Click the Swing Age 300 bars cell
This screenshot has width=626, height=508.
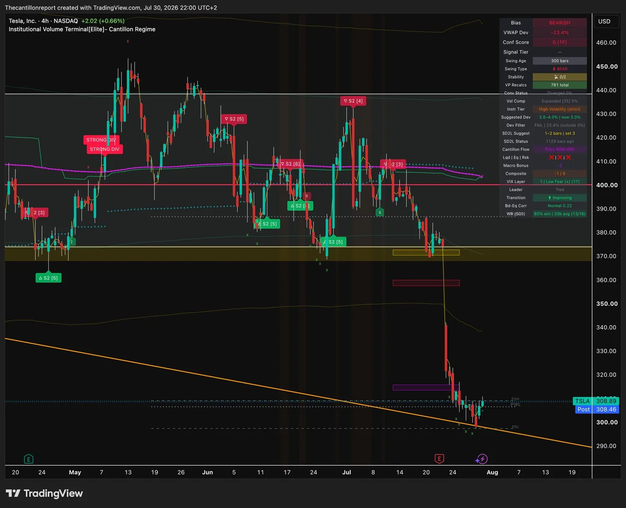click(x=560, y=61)
